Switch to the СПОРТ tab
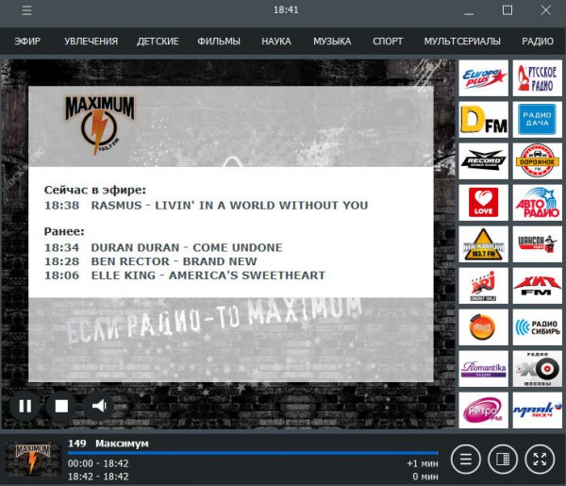This screenshot has width=566, height=486. pos(388,42)
